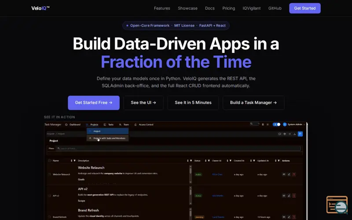Open the floating chat widget icon
The width and height of the screenshot is (352, 220).
(337, 205)
